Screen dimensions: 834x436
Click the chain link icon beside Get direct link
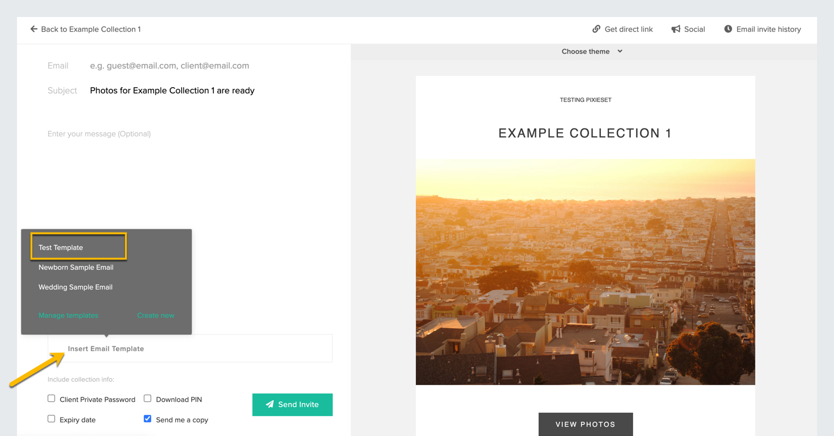pos(596,29)
